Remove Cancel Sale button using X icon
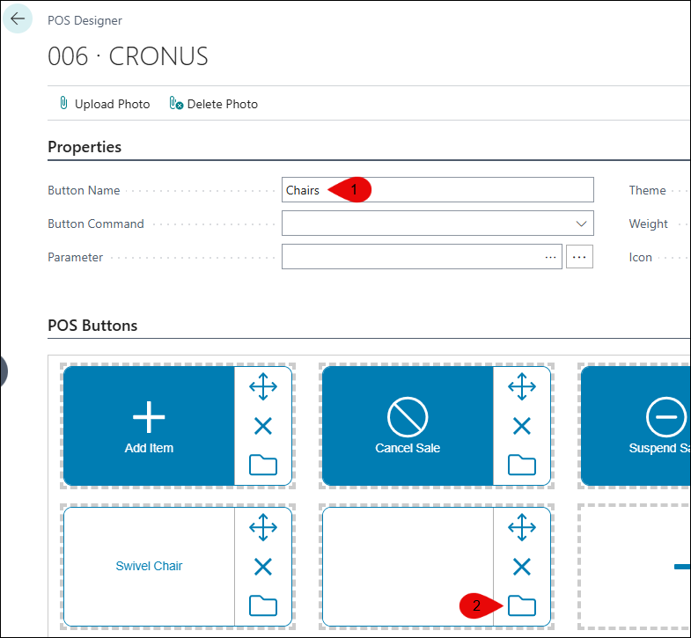The height and width of the screenshot is (638, 691). point(522,426)
